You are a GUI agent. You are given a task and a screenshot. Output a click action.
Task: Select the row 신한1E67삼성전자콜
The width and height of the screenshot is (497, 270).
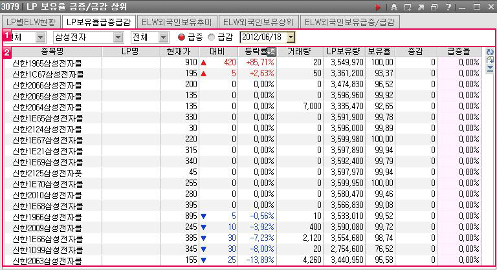(243, 140)
